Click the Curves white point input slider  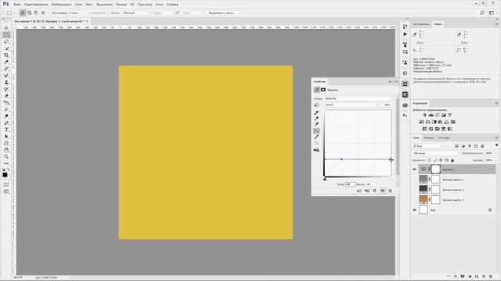[x=391, y=179]
